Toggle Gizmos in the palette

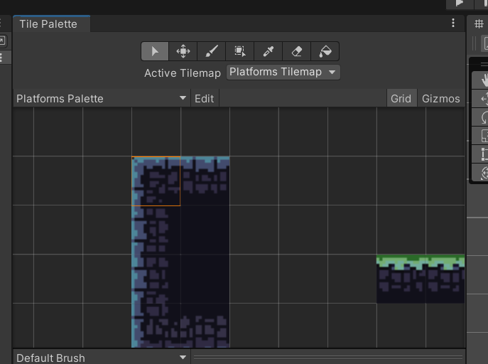440,98
